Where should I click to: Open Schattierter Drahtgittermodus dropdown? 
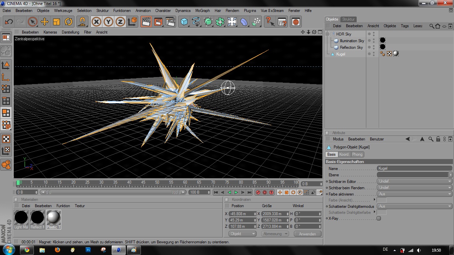(x=414, y=206)
